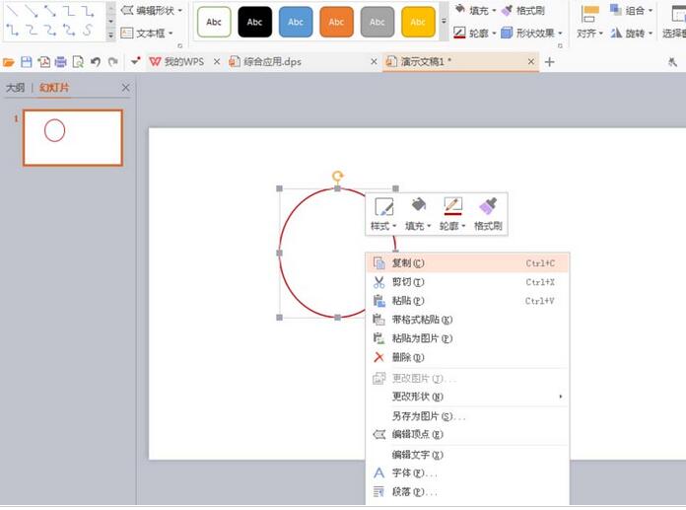Click the 编辑形状 tool in ribbon
Screen dimensions: 686x510
[x=151, y=10]
